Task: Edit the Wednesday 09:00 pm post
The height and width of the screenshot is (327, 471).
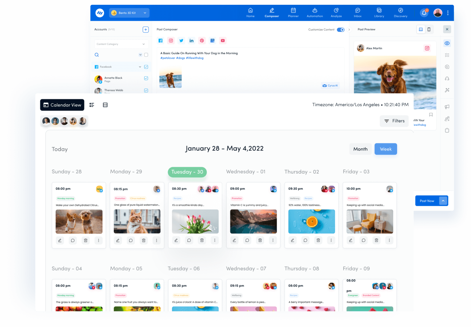Action: 234,240
